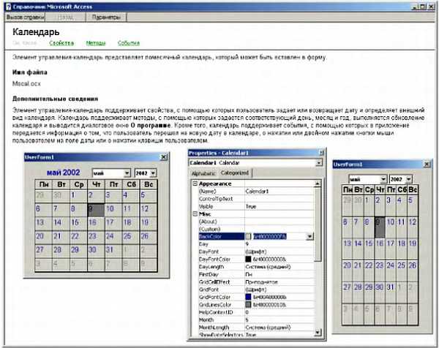Click the highlighted day 9 under the май 2002 heading
The height and width of the screenshot is (348, 439).
point(96,210)
